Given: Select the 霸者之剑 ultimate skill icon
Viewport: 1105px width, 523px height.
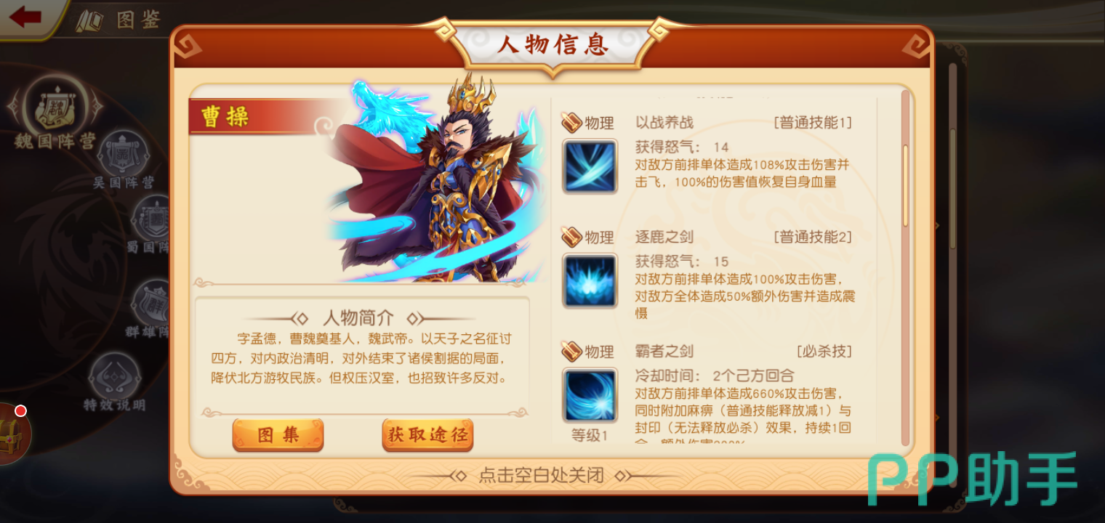Looking at the screenshot, I should [590, 395].
